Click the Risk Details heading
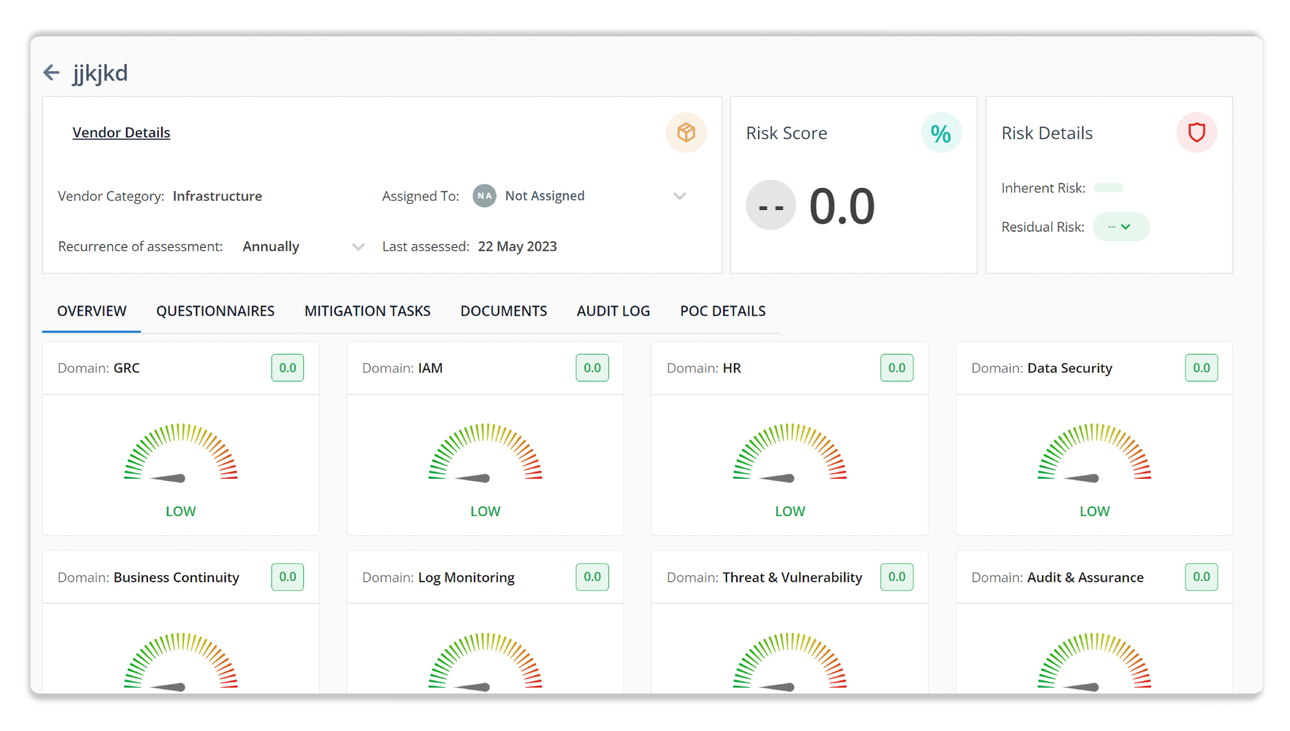1290x731 pixels. click(x=1047, y=133)
